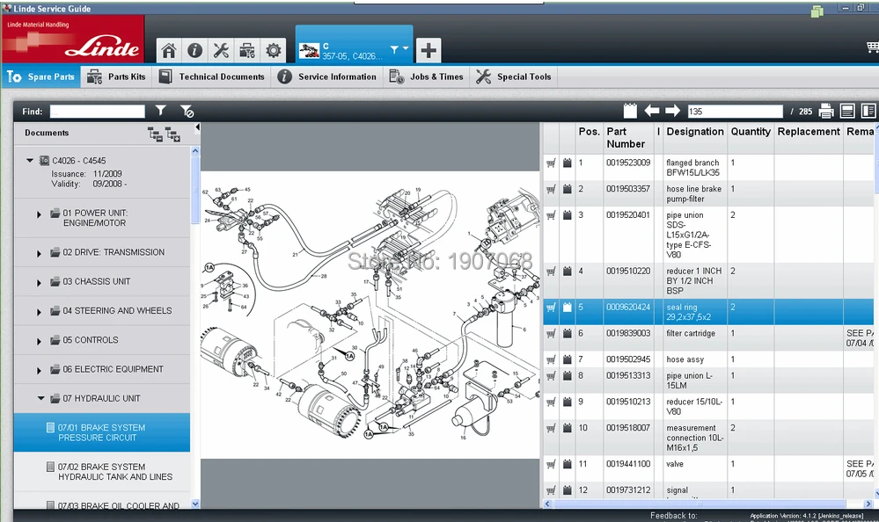Add seal ring selected row to cart
The image size is (879, 522).
[551, 308]
